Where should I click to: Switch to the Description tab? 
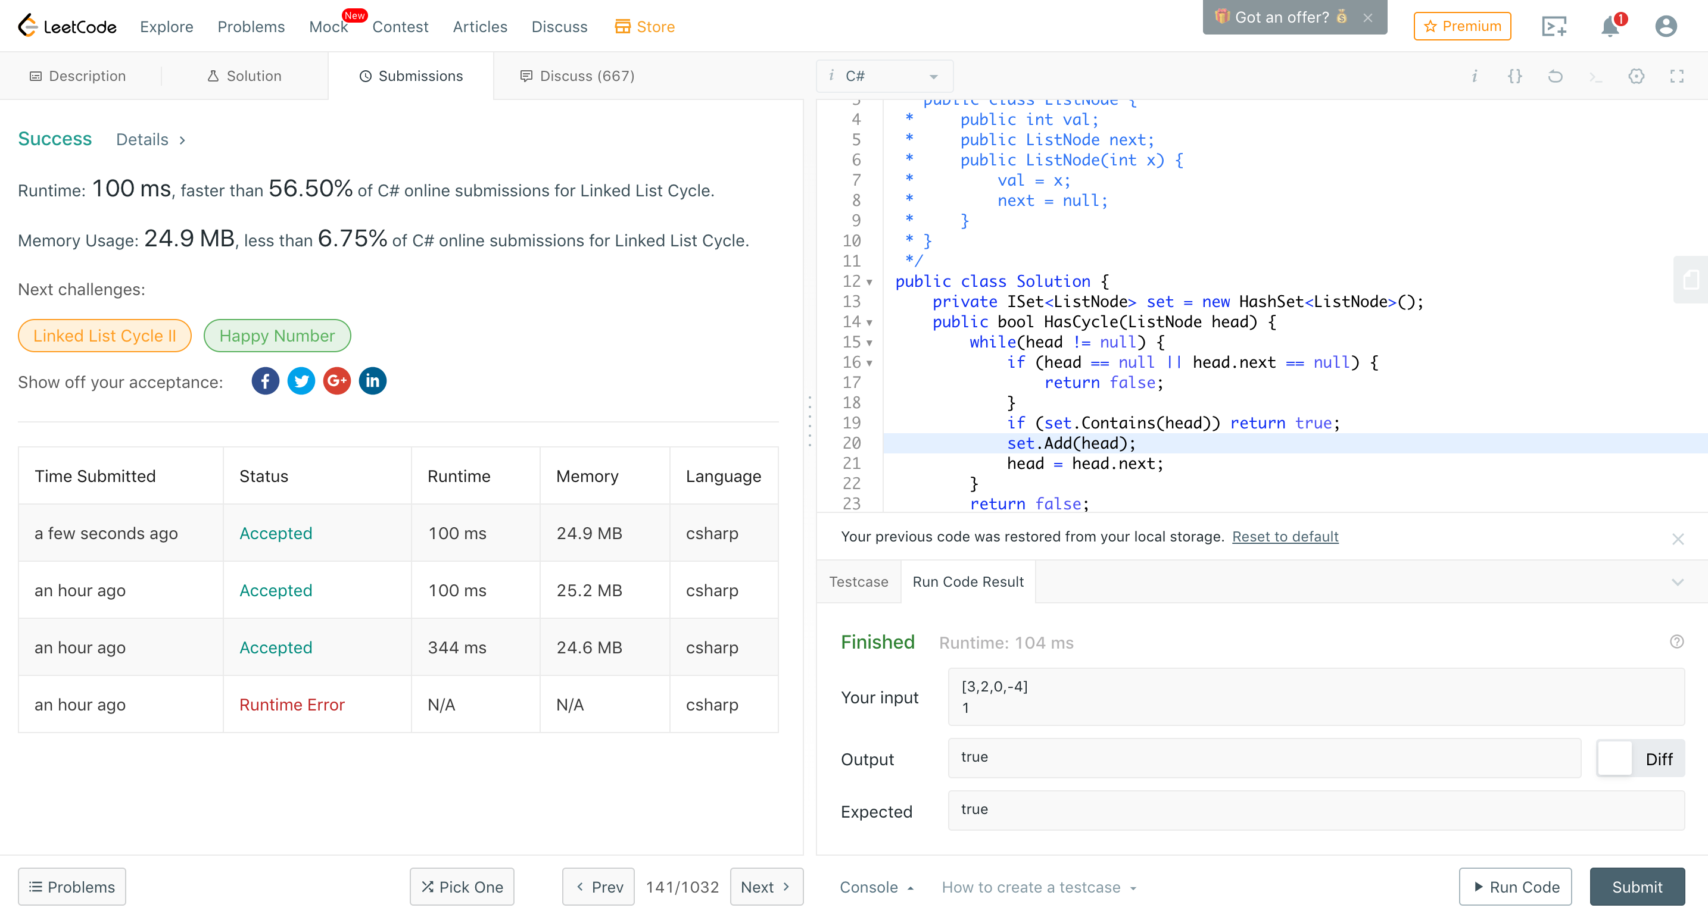tap(78, 76)
